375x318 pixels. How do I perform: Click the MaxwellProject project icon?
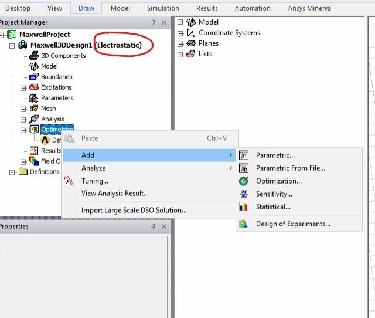click(12, 35)
